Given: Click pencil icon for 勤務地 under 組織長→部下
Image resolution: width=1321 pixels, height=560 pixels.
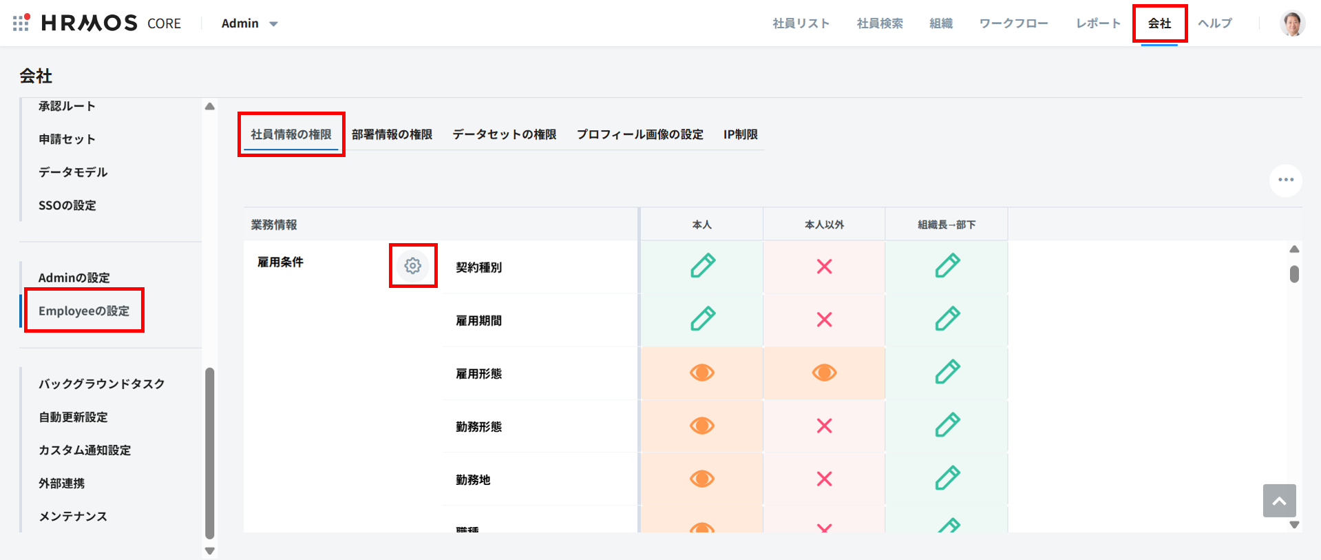Looking at the screenshot, I should 947,479.
